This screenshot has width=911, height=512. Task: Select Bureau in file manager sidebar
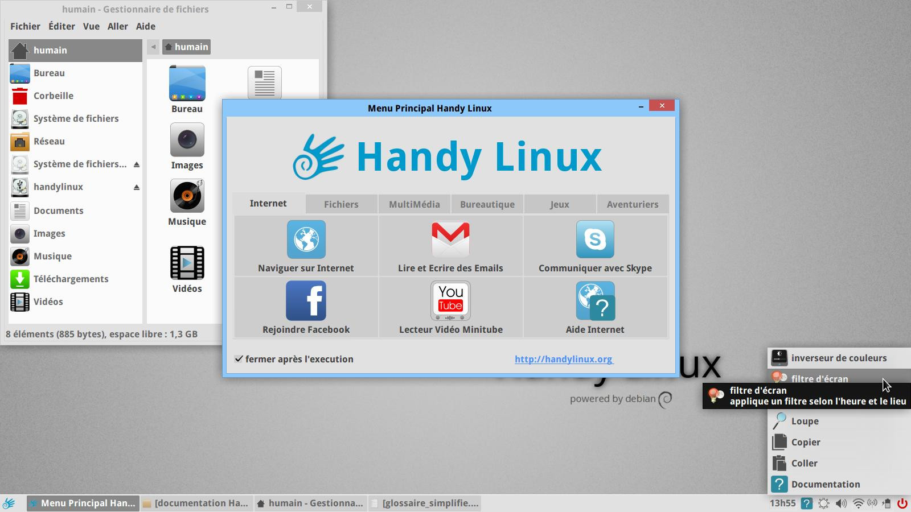(75, 73)
